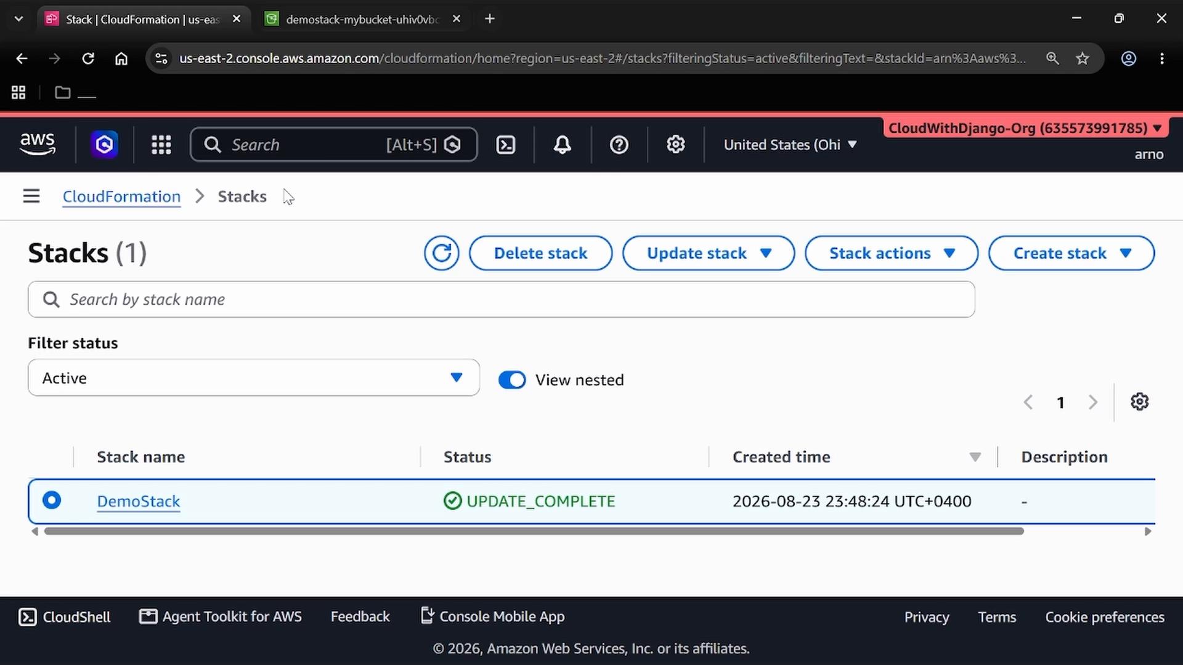Open the DemoStack link

pos(139,501)
